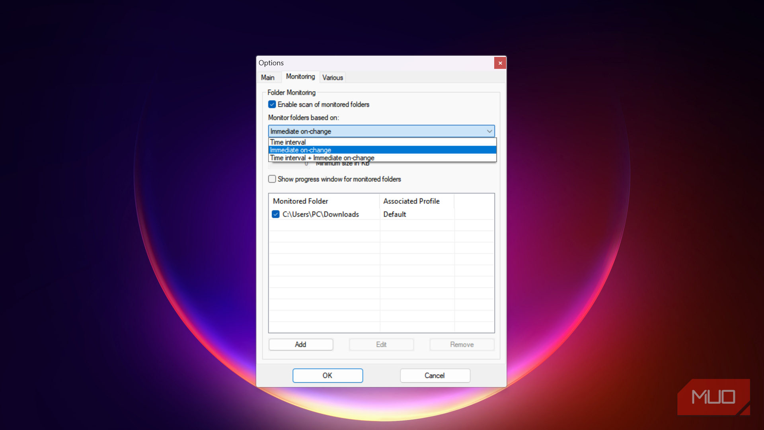Confirm settings with the OK button
The height and width of the screenshot is (430, 764).
click(x=327, y=375)
